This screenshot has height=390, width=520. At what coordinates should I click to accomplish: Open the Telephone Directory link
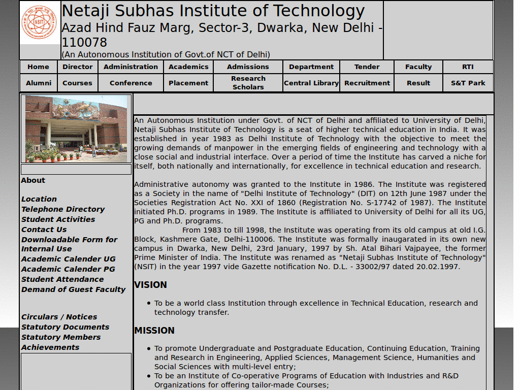[63, 209]
